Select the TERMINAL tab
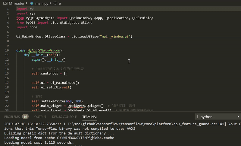Viewport: 241px width, 146px height. 90,117
